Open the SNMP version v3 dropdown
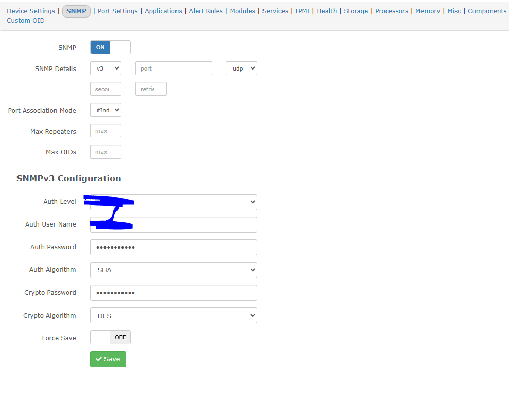509x416 pixels. pos(106,68)
